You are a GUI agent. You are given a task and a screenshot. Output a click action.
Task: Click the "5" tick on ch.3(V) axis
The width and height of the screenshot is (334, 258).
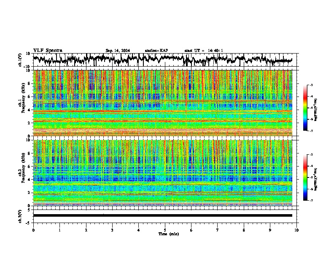(x=30, y=210)
